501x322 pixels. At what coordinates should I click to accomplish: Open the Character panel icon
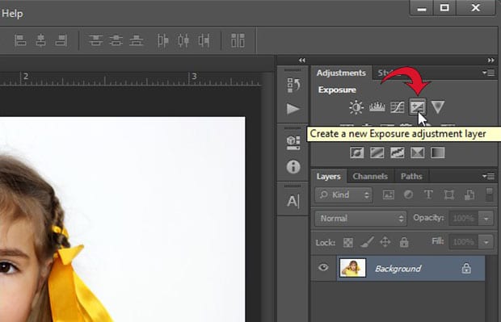(x=293, y=202)
